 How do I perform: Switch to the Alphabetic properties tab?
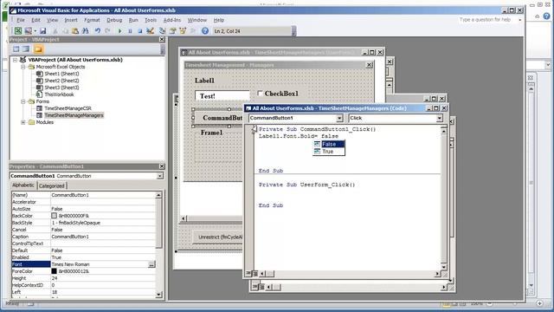[x=23, y=185]
